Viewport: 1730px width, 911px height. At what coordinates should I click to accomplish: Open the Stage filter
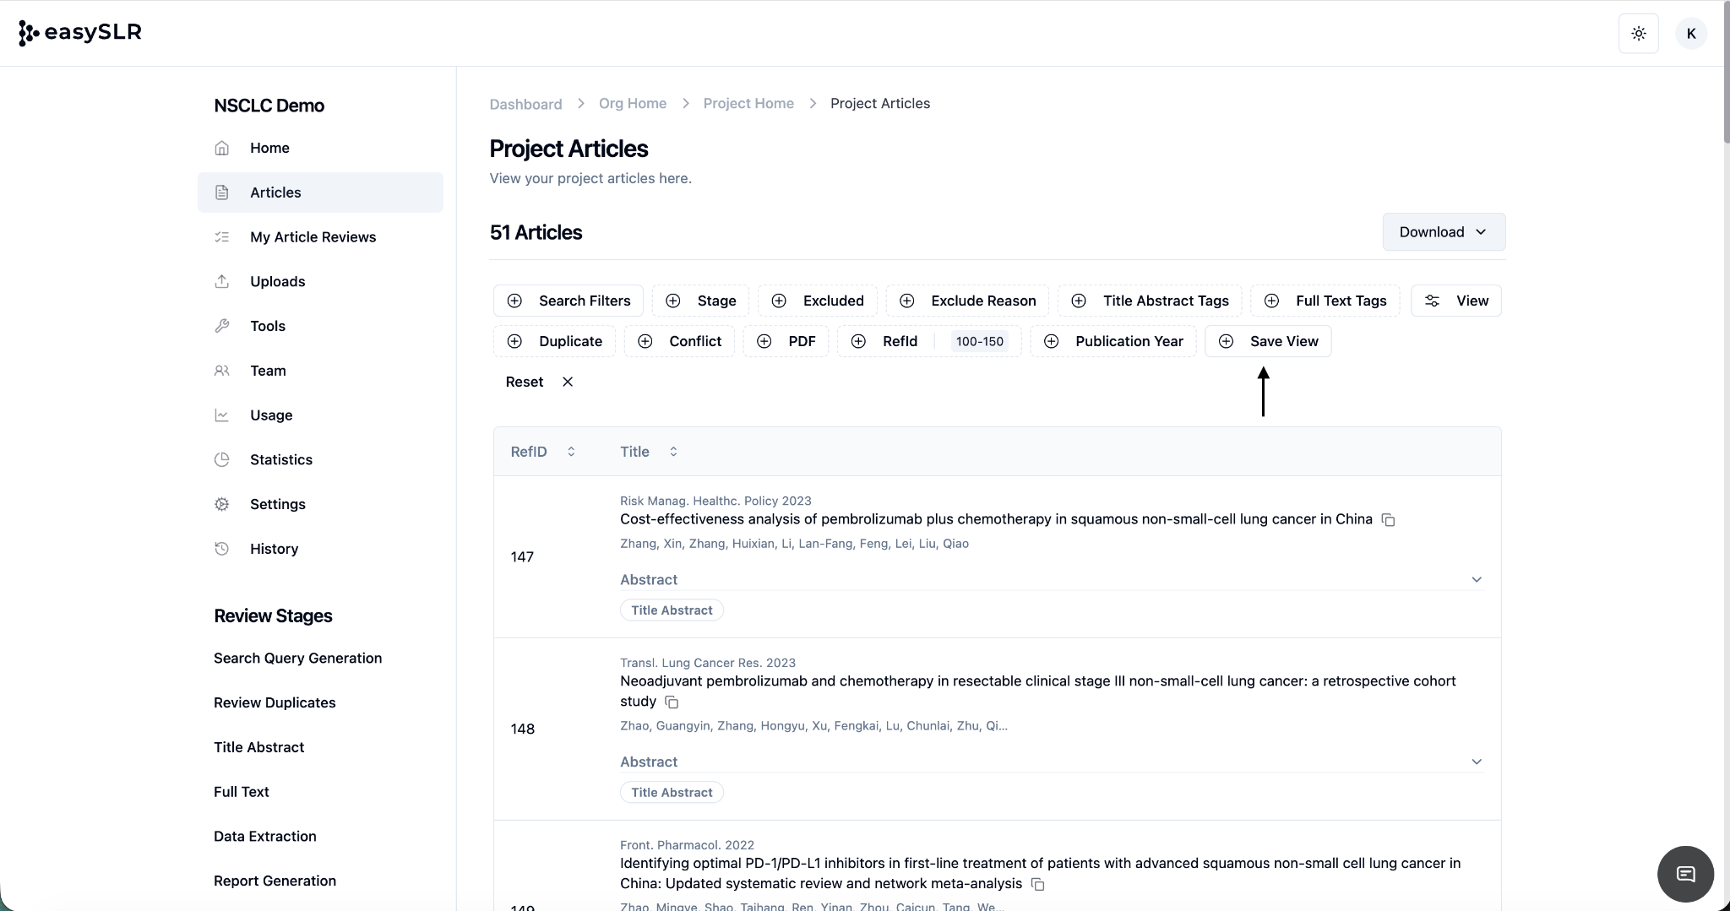(x=700, y=301)
